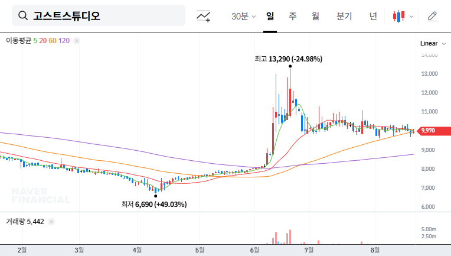Image resolution: width=451 pixels, height=256 pixels.
Task: Open the add indicator chart icon
Action: click(204, 17)
